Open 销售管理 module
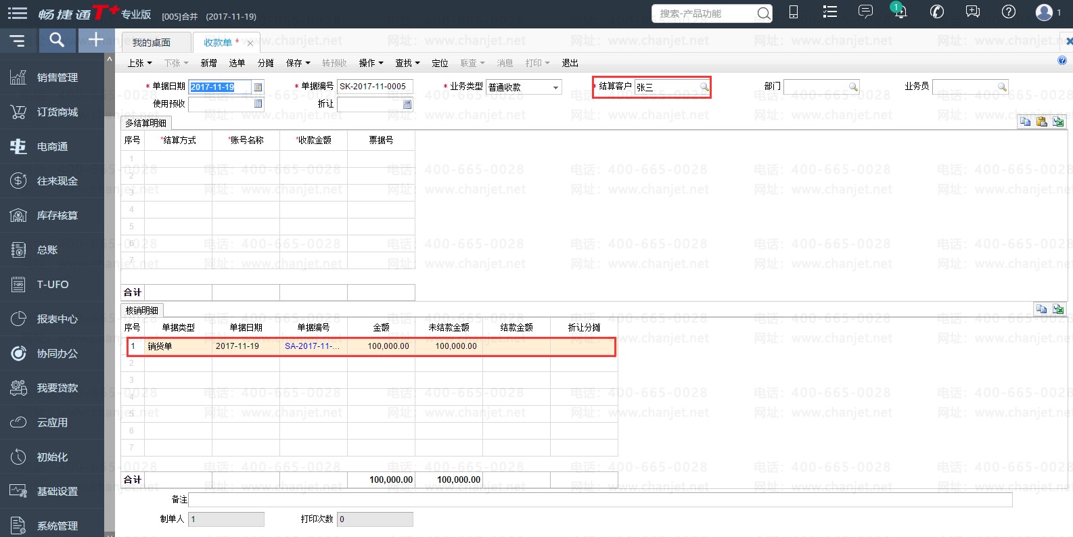This screenshot has height=537, width=1073. [x=52, y=78]
